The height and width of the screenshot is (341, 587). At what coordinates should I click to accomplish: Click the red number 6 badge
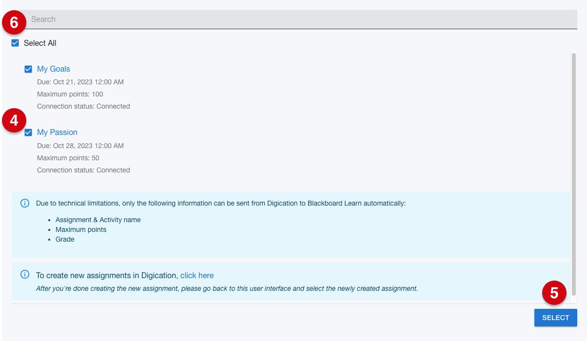coord(14,22)
